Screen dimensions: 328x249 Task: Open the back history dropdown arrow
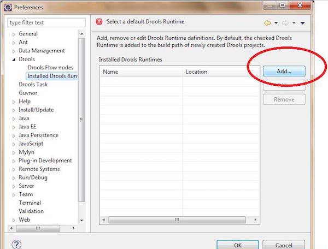point(276,23)
